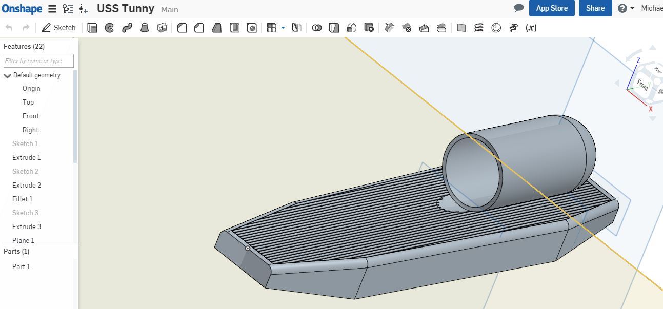The image size is (663, 309).
Task: Select Extrude 3 in feature list
Action: (x=27, y=226)
